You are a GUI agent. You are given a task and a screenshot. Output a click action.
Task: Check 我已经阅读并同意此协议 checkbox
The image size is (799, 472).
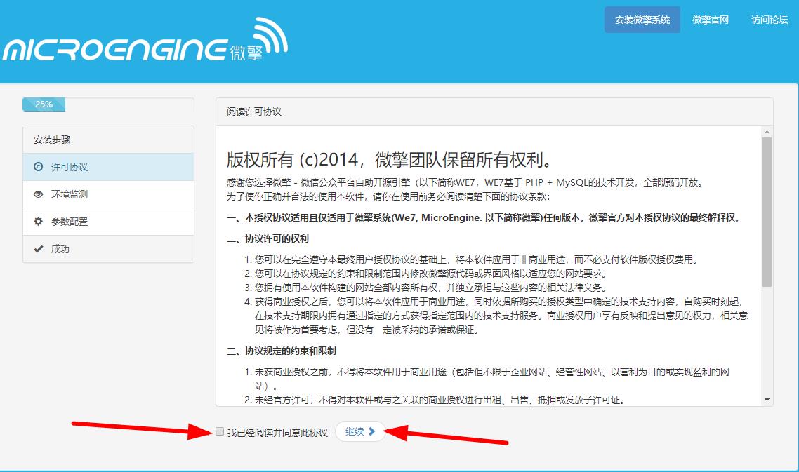(x=220, y=432)
